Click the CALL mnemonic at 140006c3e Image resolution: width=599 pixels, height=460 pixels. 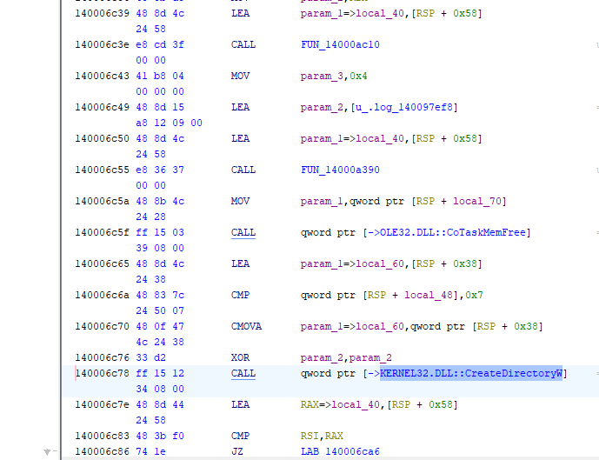[243, 44]
